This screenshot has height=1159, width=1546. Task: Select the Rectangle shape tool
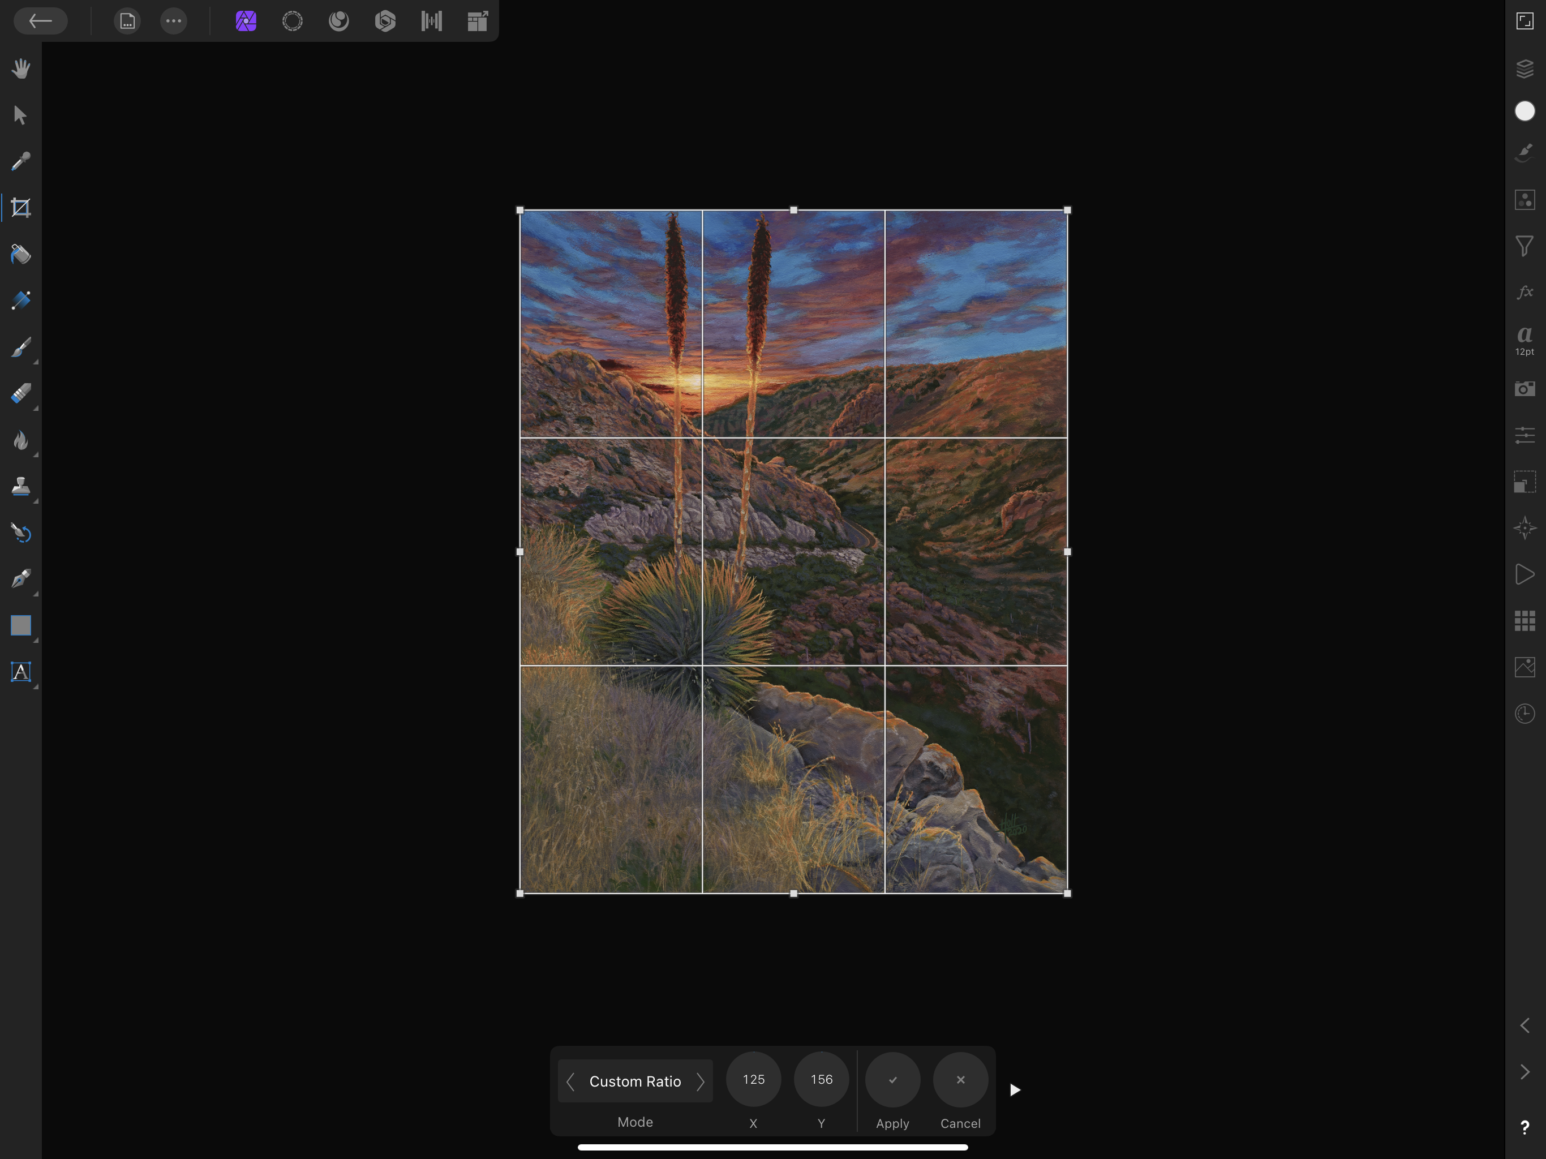[21, 626]
